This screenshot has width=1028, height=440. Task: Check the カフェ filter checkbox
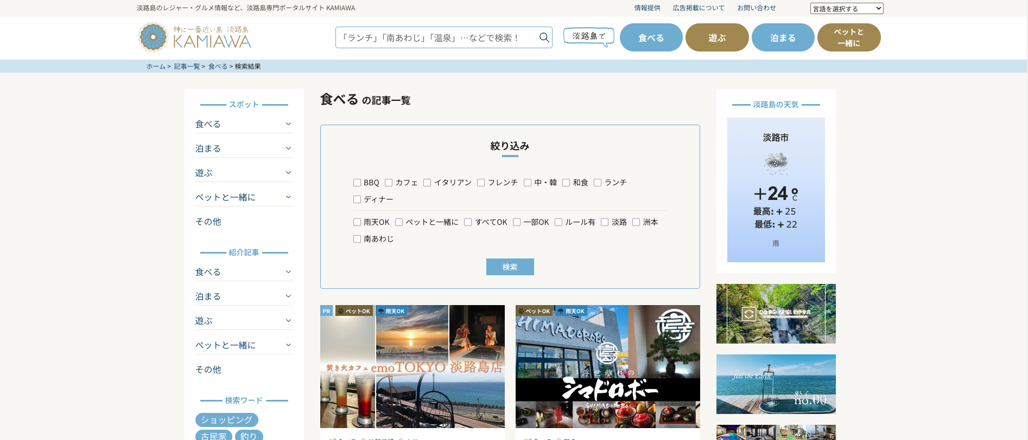click(x=389, y=183)
